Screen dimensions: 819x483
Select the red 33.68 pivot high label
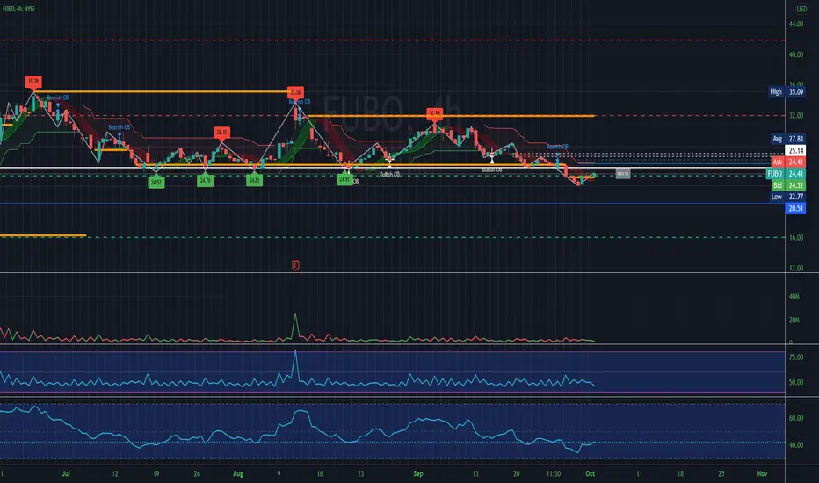(x=295, y=92)
